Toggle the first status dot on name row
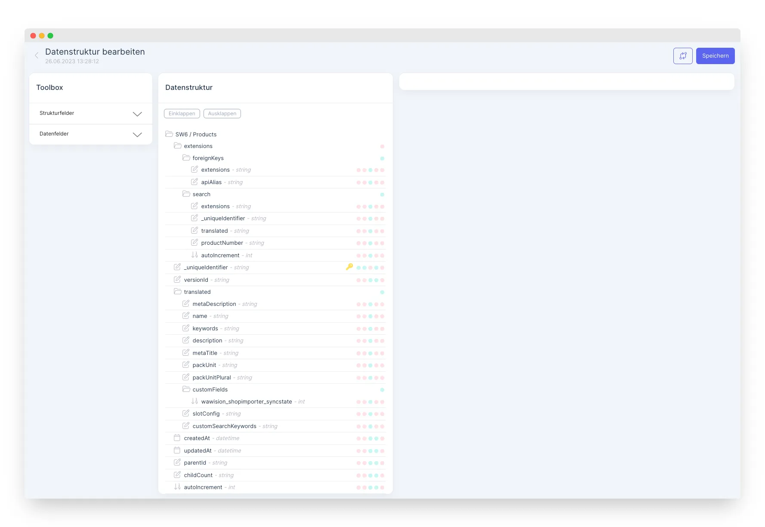This screenshot has width=765, height=527. pos(358,316)
